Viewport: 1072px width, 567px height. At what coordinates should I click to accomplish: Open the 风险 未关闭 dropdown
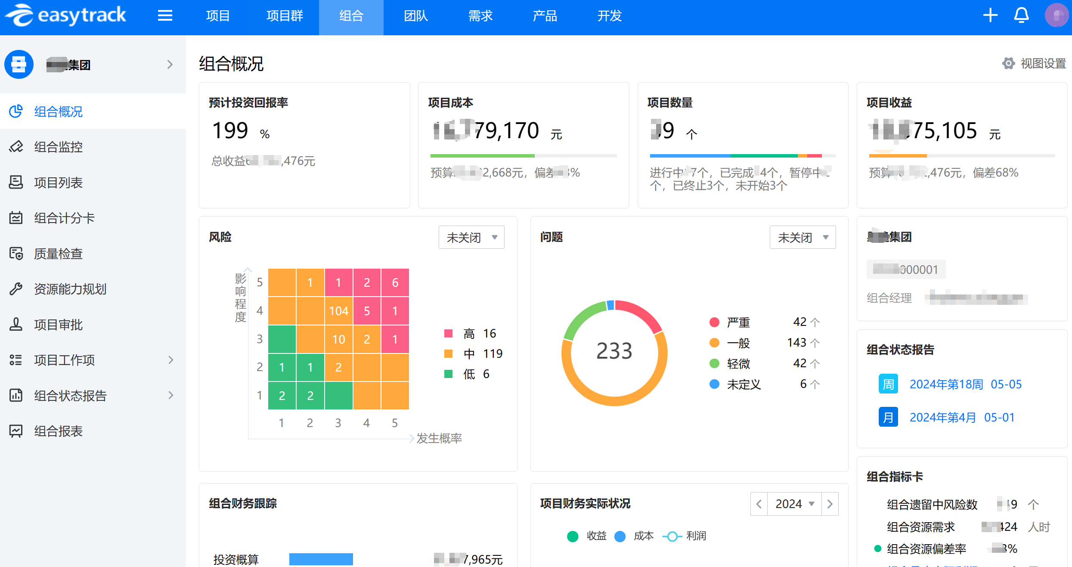(x=471, y=237)
